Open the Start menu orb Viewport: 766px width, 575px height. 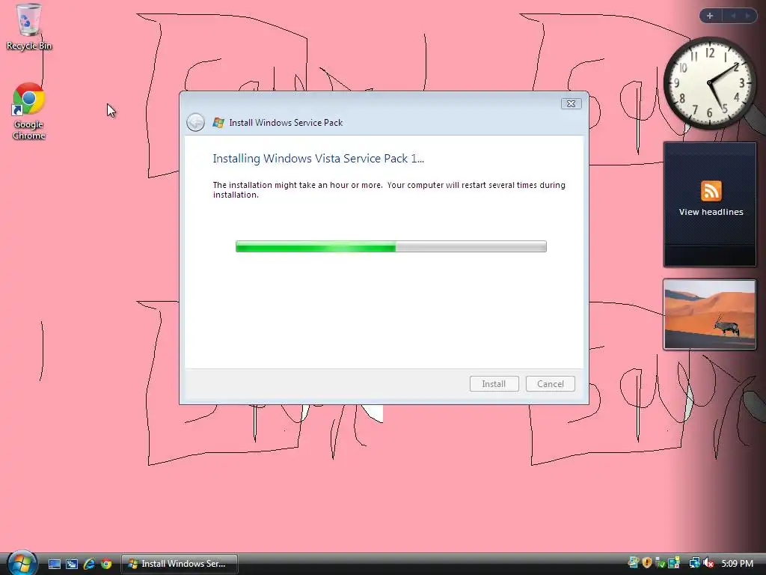pos(22,563)
